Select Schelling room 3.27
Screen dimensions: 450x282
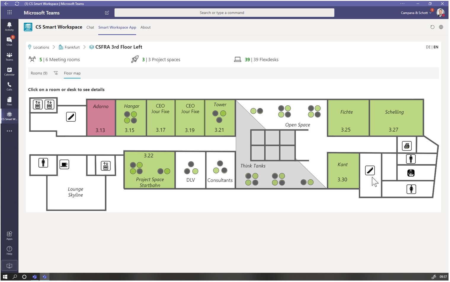[x=396, y=118]
